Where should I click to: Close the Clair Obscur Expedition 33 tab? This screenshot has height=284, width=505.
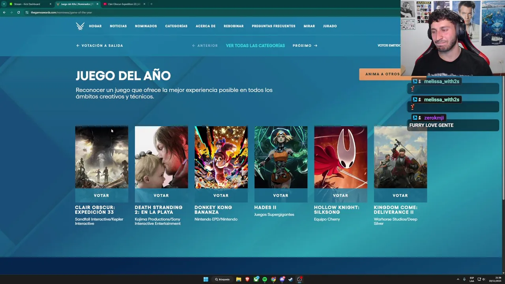pyautogui.click(x=144, y=4)
